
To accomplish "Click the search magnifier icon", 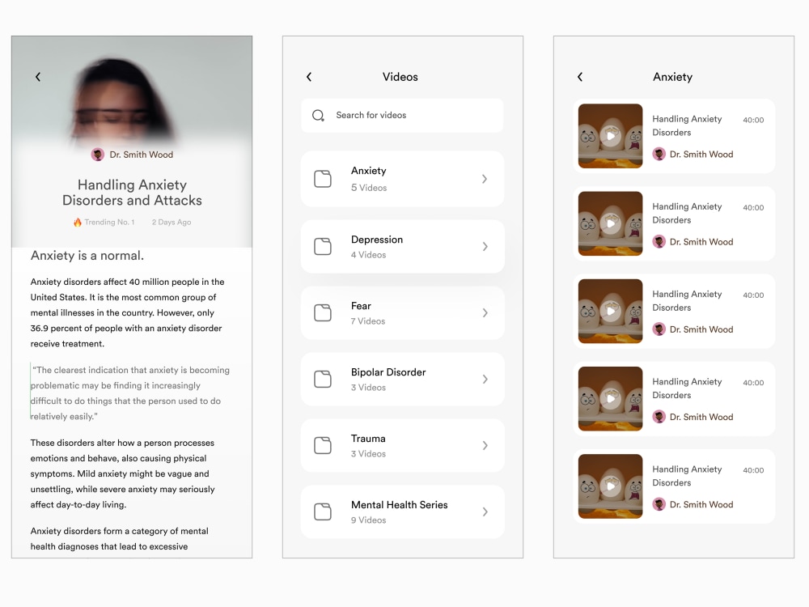I will coord(318,116).
